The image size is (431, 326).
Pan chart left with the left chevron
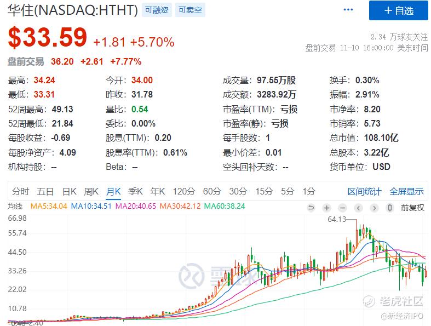358,208
